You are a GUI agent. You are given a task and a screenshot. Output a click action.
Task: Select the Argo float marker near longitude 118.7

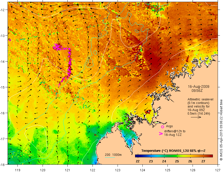pos(10,40)
